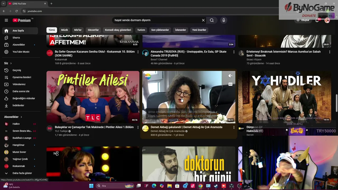Run the search with magnifier button

click(x=212, y=20)
